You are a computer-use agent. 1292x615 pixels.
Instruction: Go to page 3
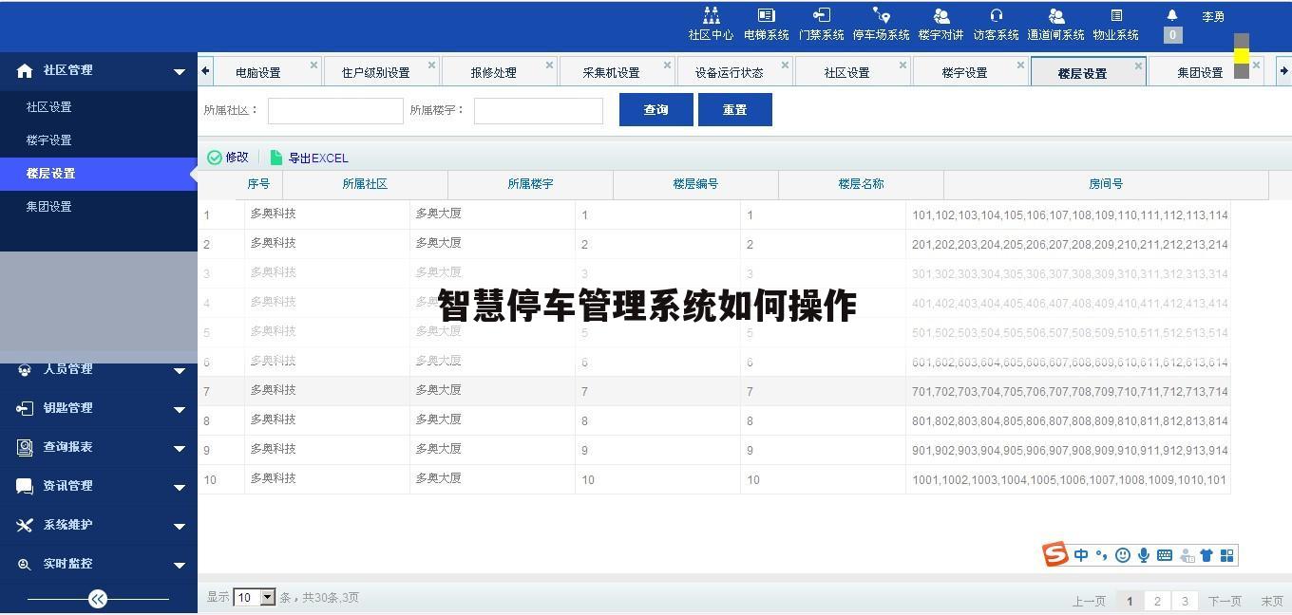pos(1185,601)
